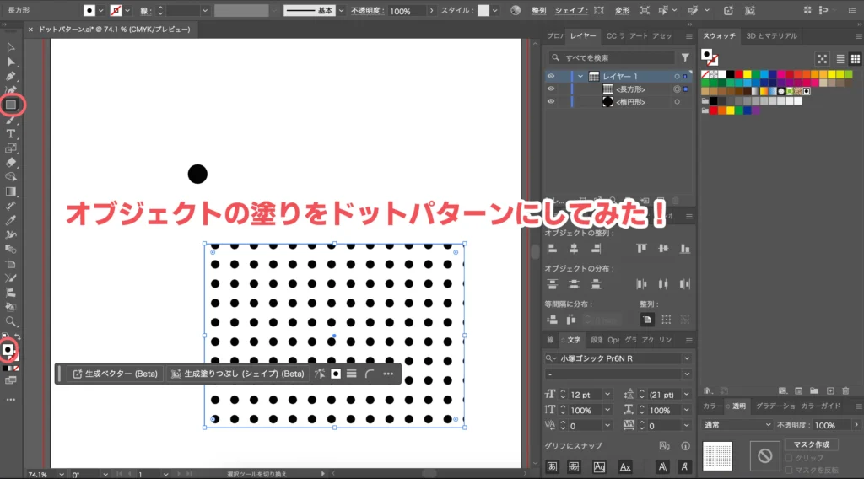
Task: Click contextual bar more options dots
Action: pos(388,374)
